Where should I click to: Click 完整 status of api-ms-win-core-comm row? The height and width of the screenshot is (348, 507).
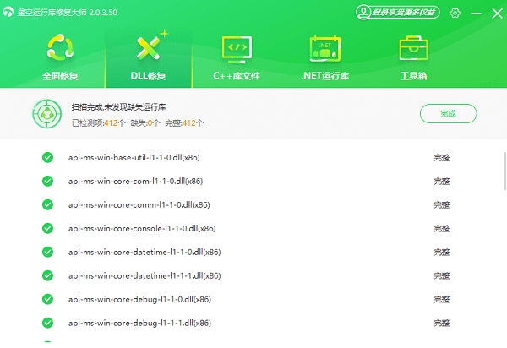tap(442, 205)
